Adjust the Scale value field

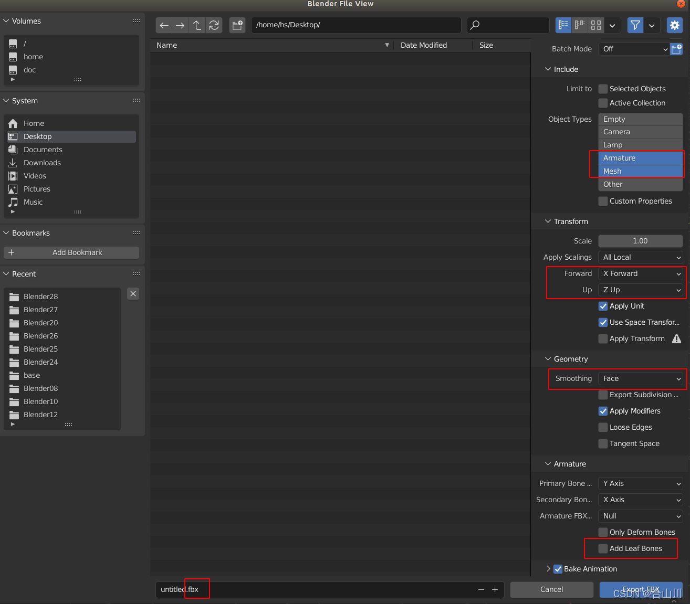[641, 241]
